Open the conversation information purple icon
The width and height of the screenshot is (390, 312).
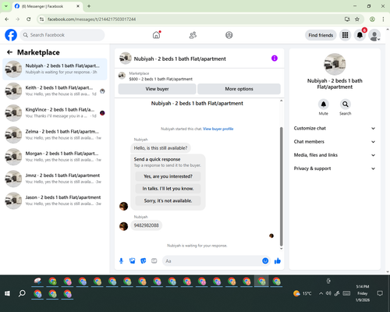click(275, 58)
